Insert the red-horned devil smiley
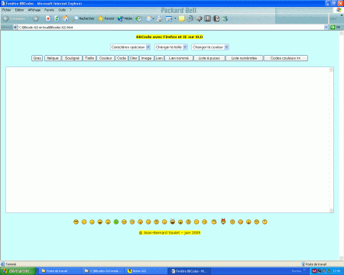This screenshot has height=275, width=344. (223, 222)
